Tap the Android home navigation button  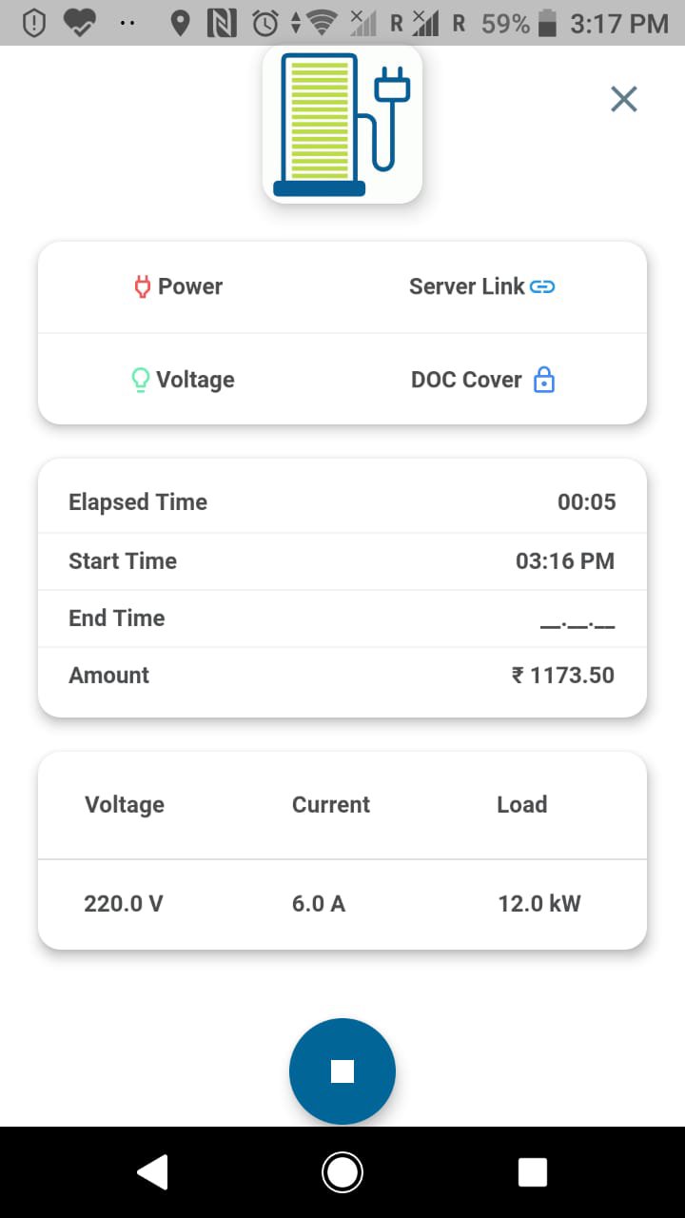pyautogui.click(x=342, y=1172)
